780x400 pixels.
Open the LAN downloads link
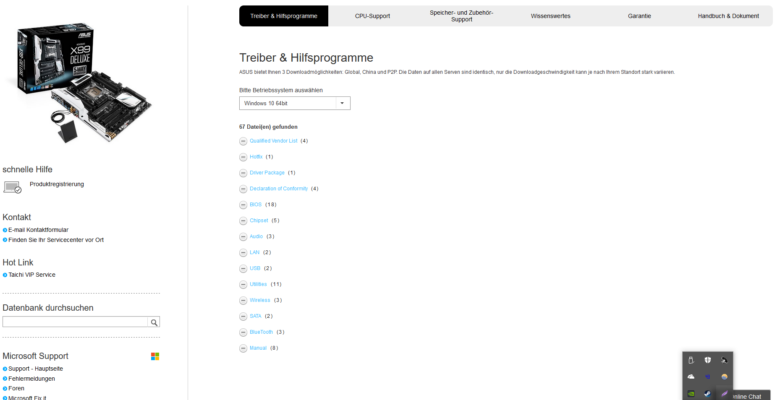pos(254,252)
